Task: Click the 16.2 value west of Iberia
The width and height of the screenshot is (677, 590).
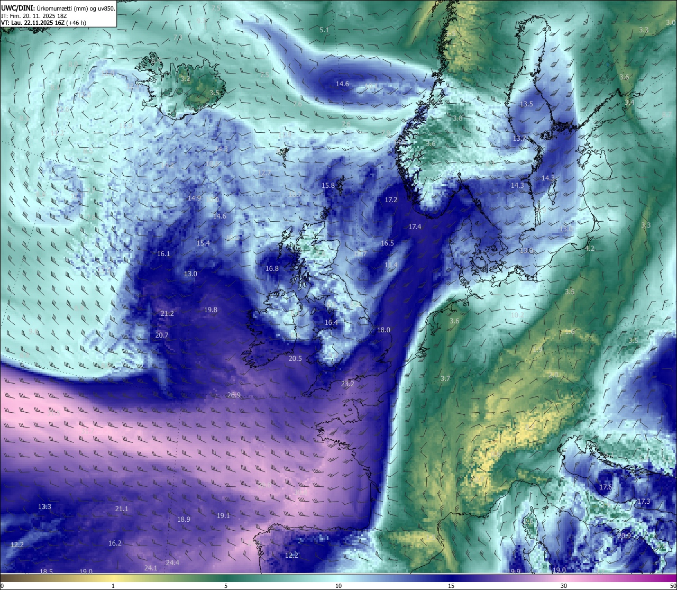Action: coord(115,543)
